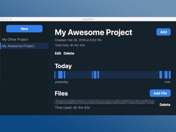Click the 'now' timeline label
176x132 pixels.
point(168,82)
